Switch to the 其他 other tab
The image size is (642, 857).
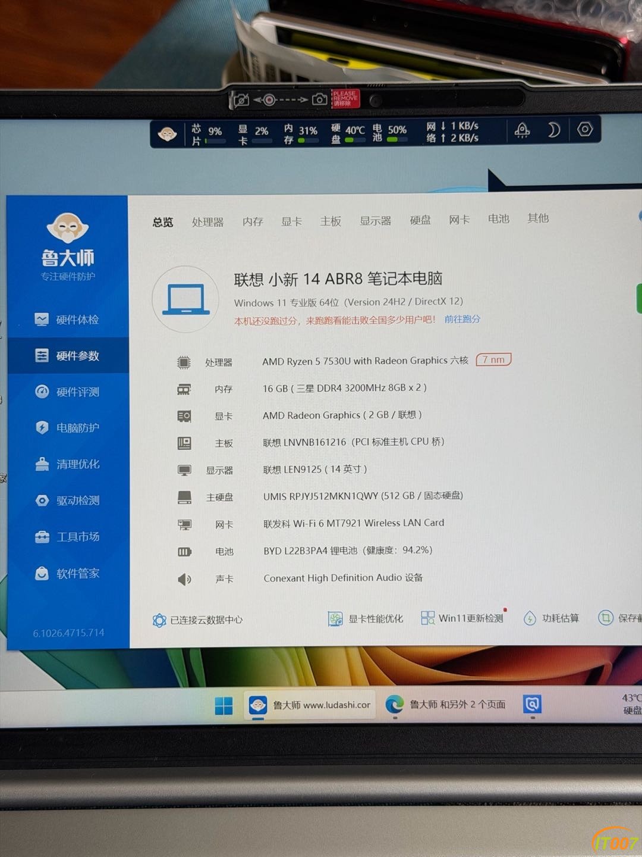pos(538,218)
